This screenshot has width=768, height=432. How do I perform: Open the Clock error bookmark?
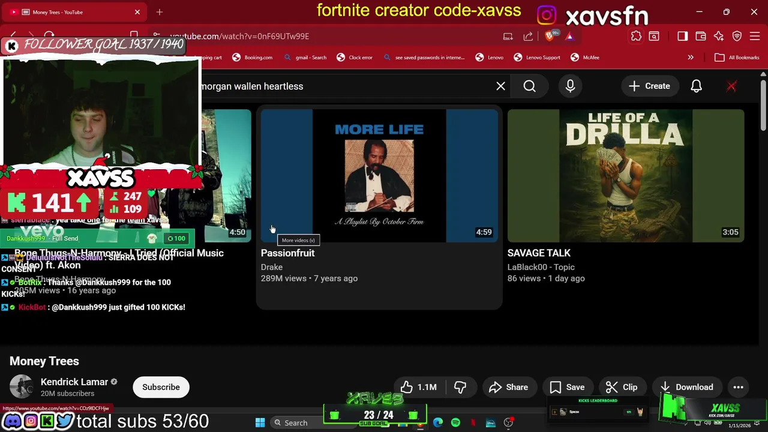tap(355, 58)
